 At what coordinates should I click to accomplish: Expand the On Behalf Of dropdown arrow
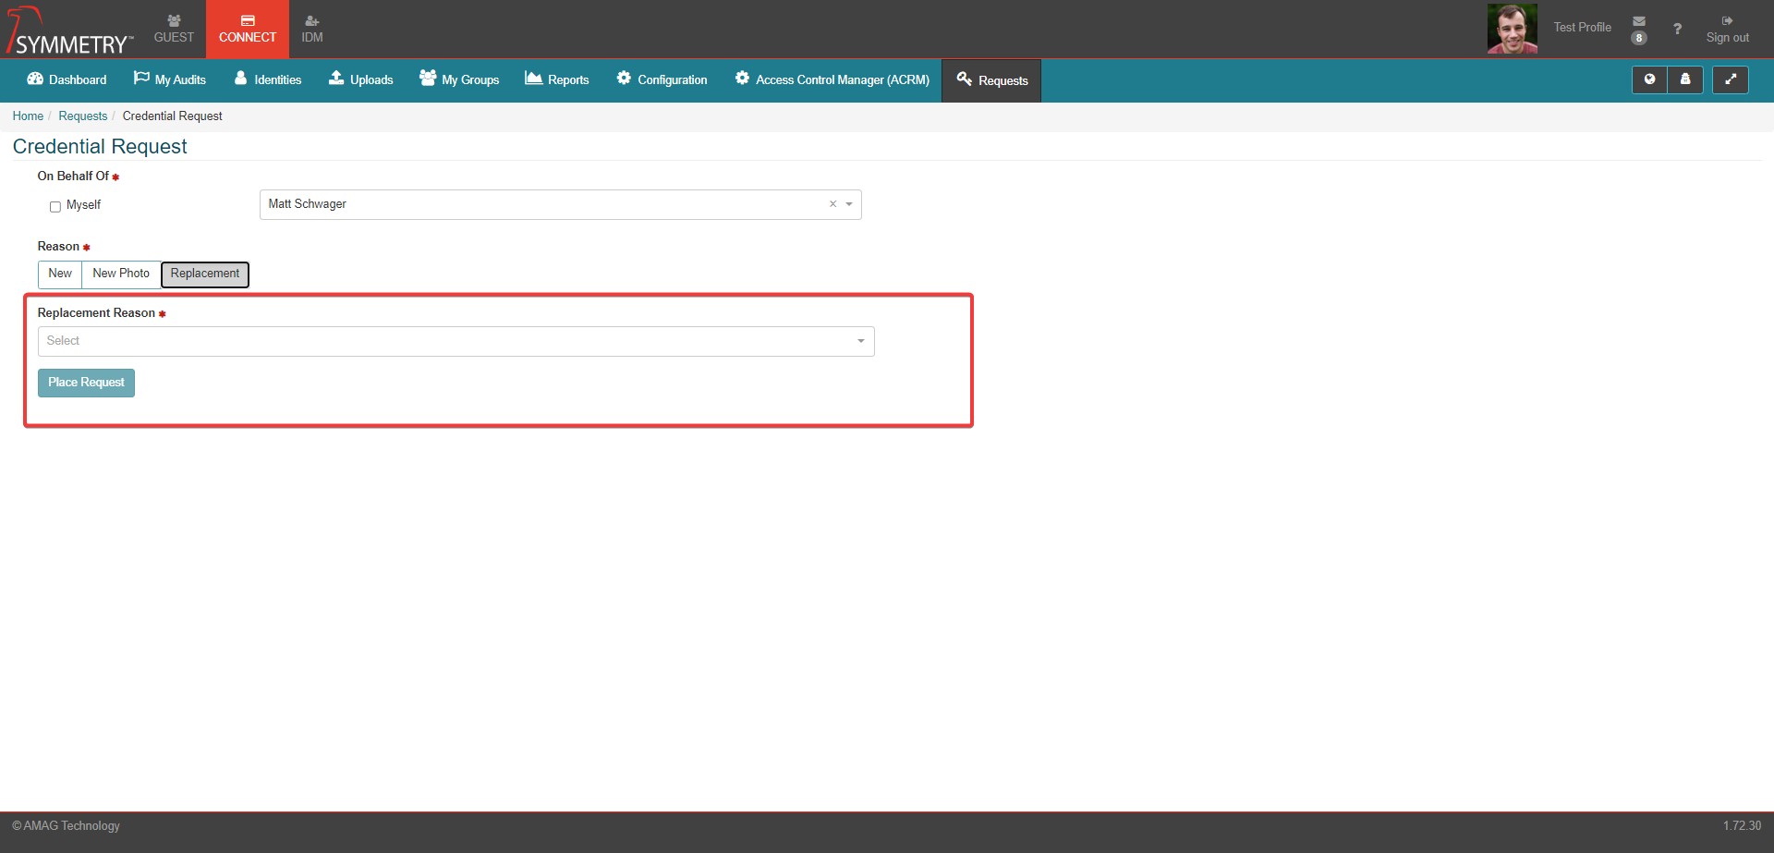(849, 204)
